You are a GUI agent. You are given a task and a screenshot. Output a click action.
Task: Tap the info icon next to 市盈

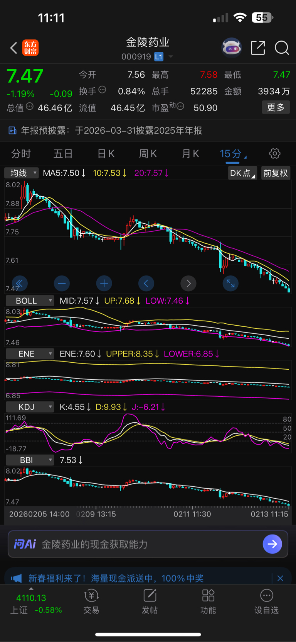point(180,106)
